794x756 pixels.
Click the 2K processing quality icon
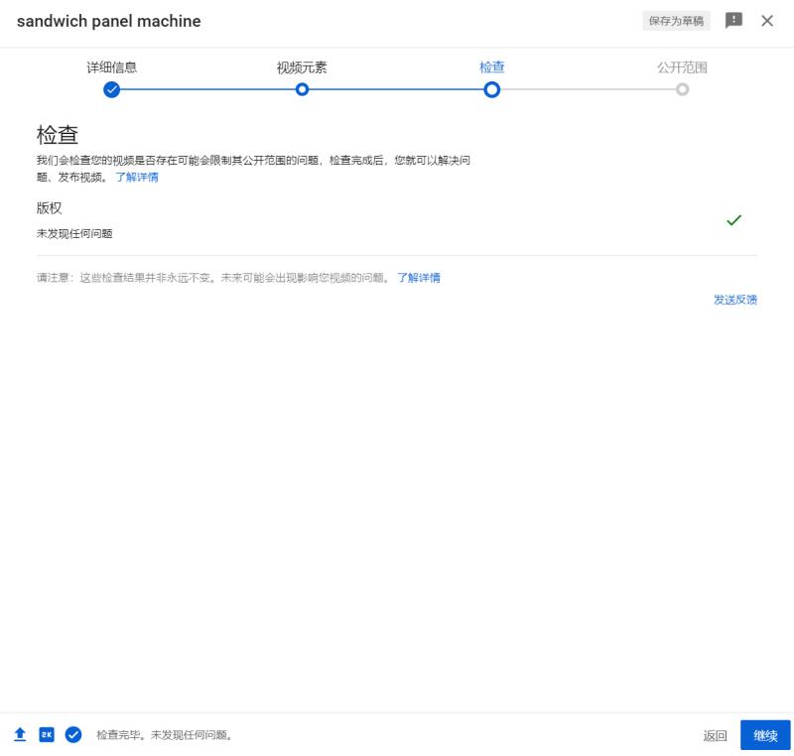tap(47, 734)
